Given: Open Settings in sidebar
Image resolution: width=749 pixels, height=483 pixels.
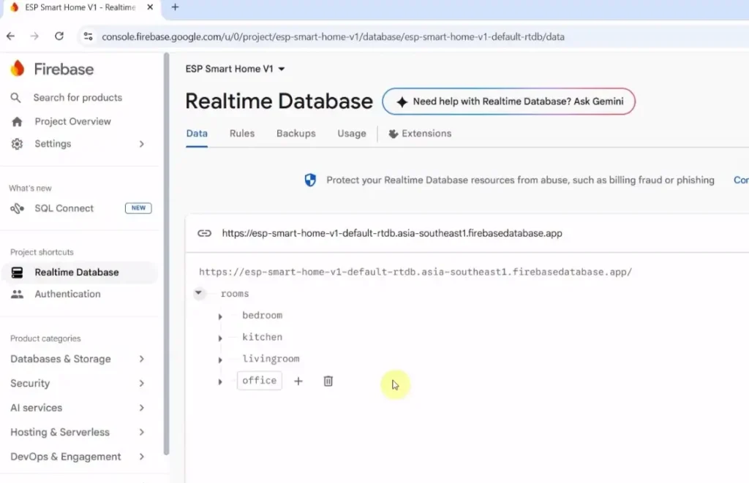Looking at the screenshot, I should click(x=53, y=144).
